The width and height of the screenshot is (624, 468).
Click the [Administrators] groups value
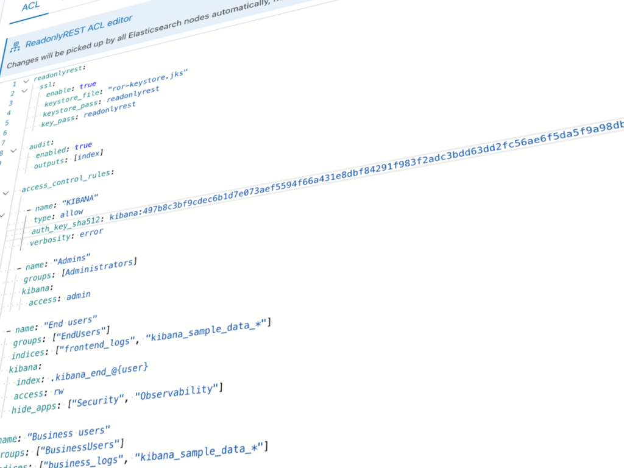coord(99,268)
